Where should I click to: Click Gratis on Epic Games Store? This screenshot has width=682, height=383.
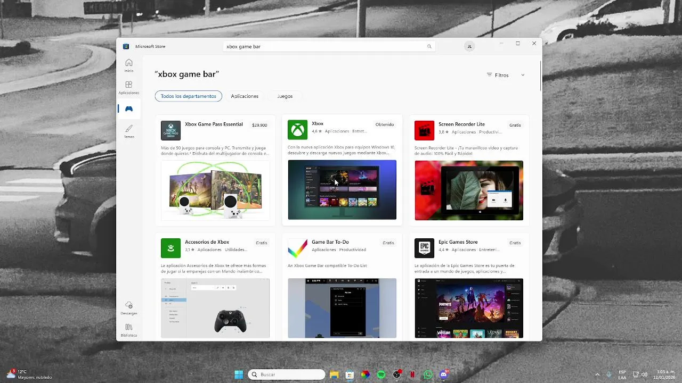point(515,243)
